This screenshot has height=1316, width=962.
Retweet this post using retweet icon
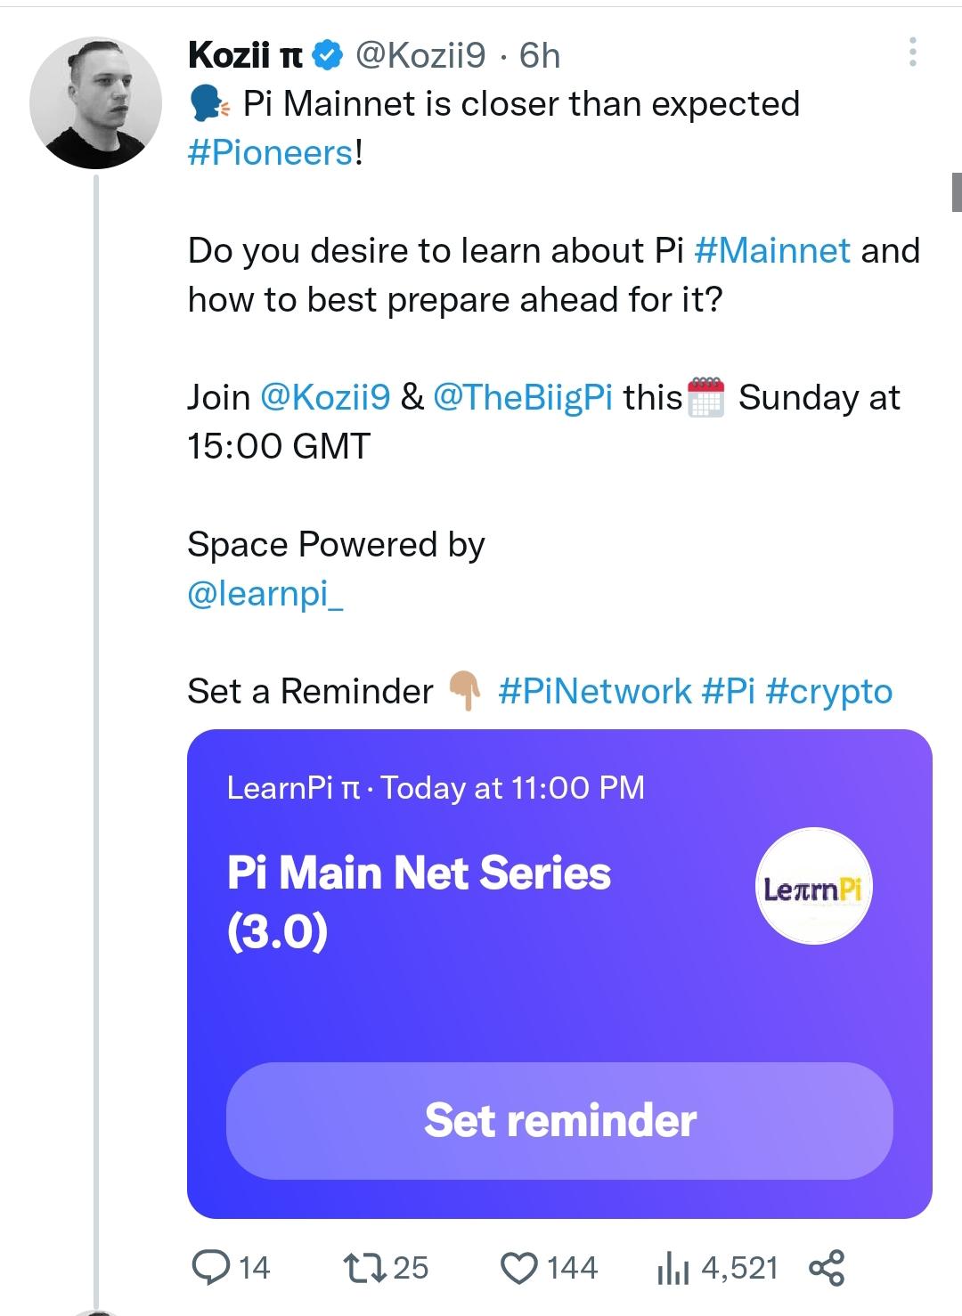point(363,1267)
